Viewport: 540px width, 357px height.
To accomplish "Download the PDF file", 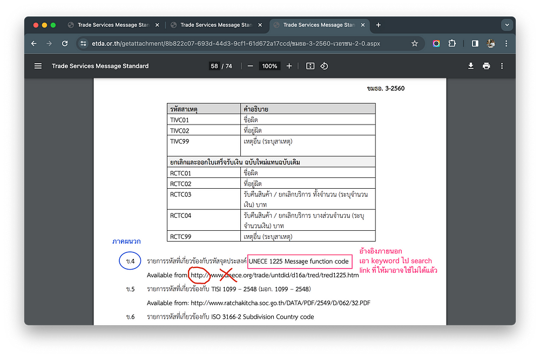I will click(471, 66).
